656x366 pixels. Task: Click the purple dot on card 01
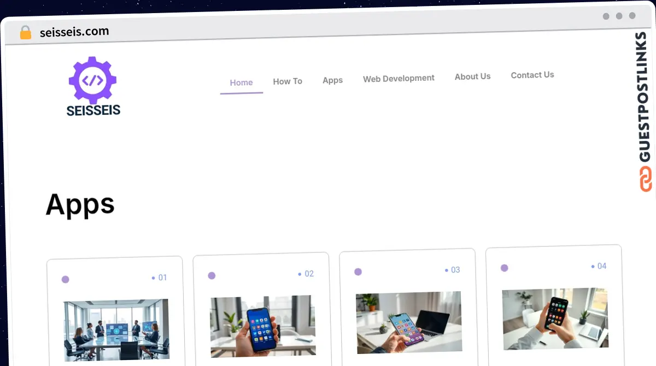pos(66,279)
